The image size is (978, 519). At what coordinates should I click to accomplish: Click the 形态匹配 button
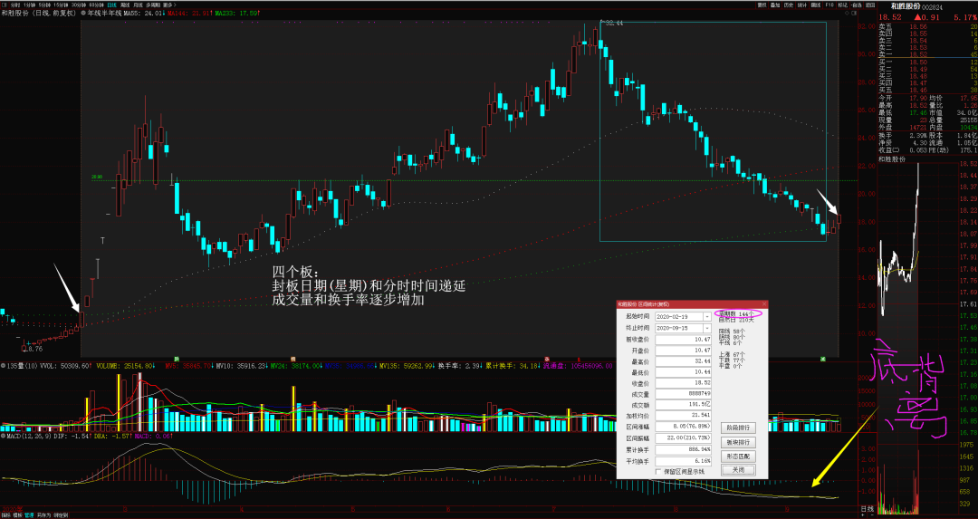pyautogui.click(x=738, y=457)
